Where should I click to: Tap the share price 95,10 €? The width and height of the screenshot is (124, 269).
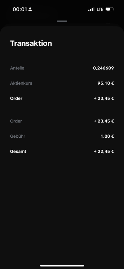[x=106, y=83]
